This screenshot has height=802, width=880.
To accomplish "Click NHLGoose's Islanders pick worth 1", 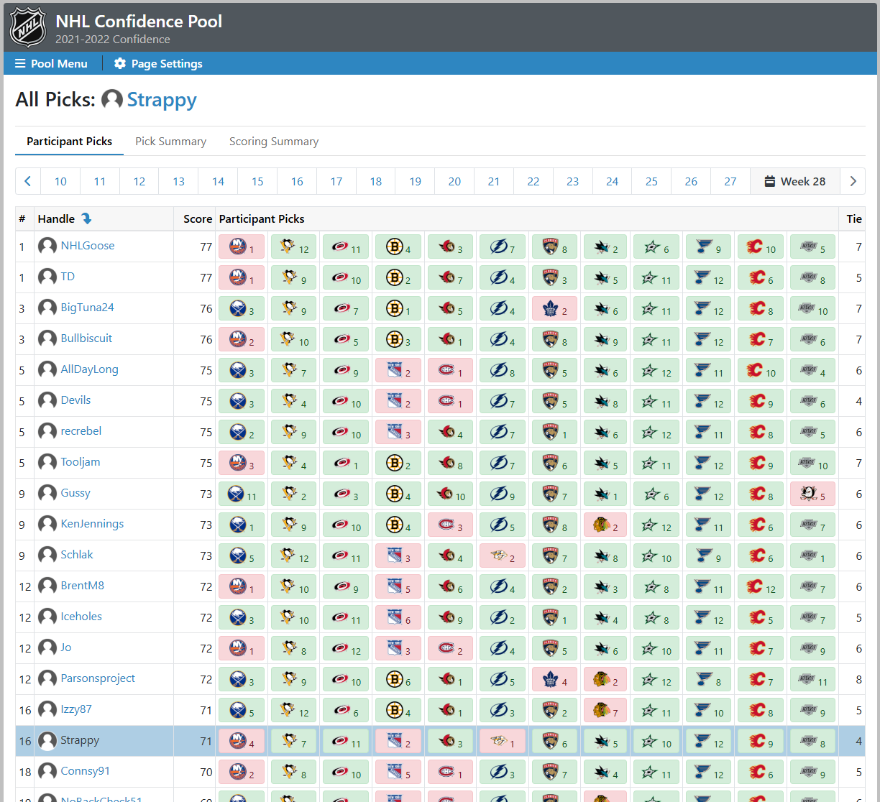I will pos(242,247).
